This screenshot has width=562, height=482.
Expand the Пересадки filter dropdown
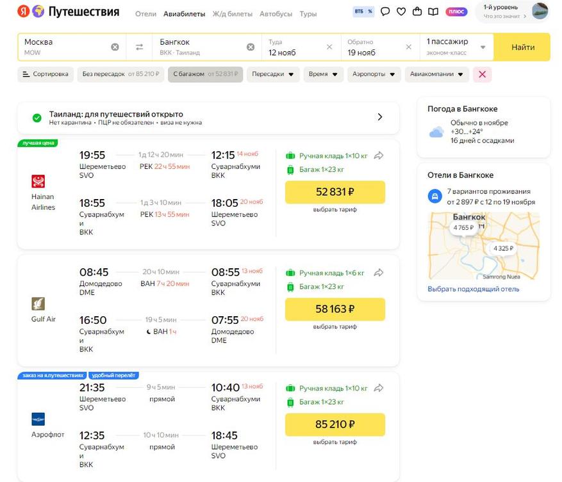click(x=273, y=74)
